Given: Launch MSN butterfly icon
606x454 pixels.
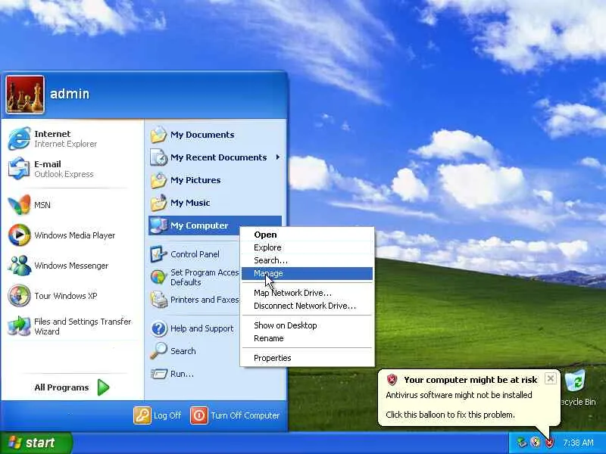Looking at the screenshot, I should pyautogui.click(x=19, y=204).
